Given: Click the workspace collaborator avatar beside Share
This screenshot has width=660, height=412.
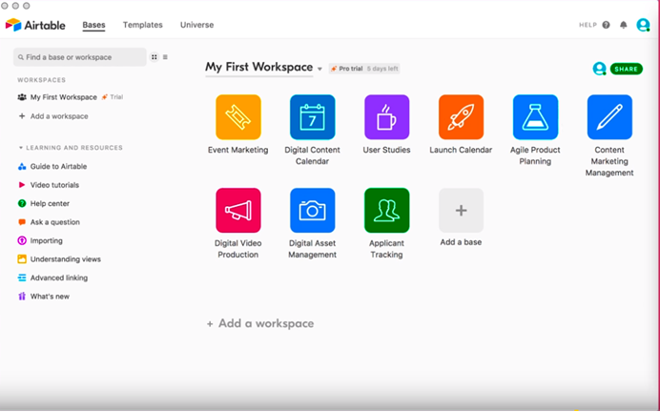Looking at the screenshot, I should [599, 69].
